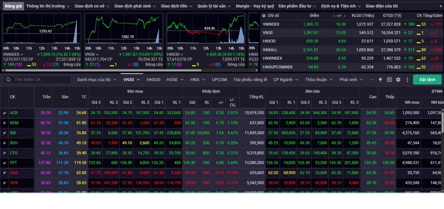444x209 pixels.
Task: Open Phái sinh tab dropdown
Action: 351,80
